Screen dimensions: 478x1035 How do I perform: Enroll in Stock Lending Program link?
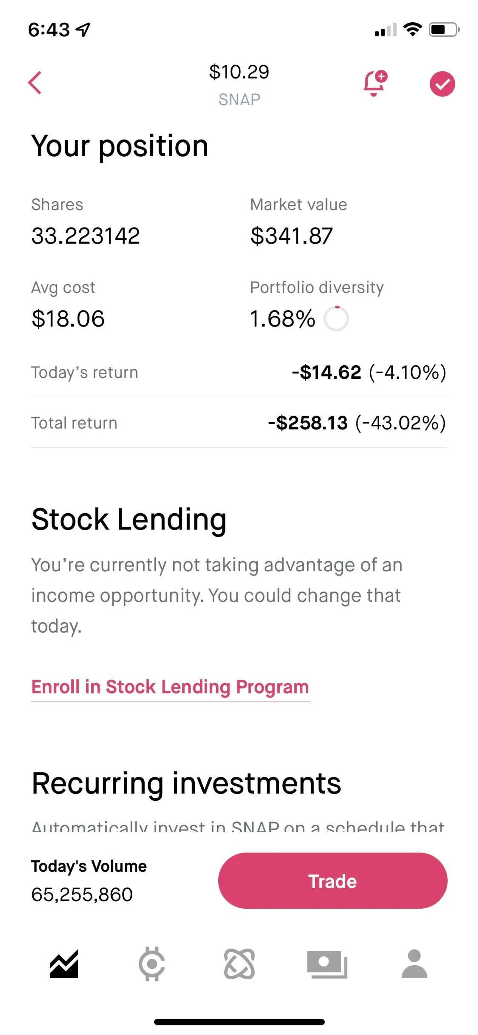170,687
